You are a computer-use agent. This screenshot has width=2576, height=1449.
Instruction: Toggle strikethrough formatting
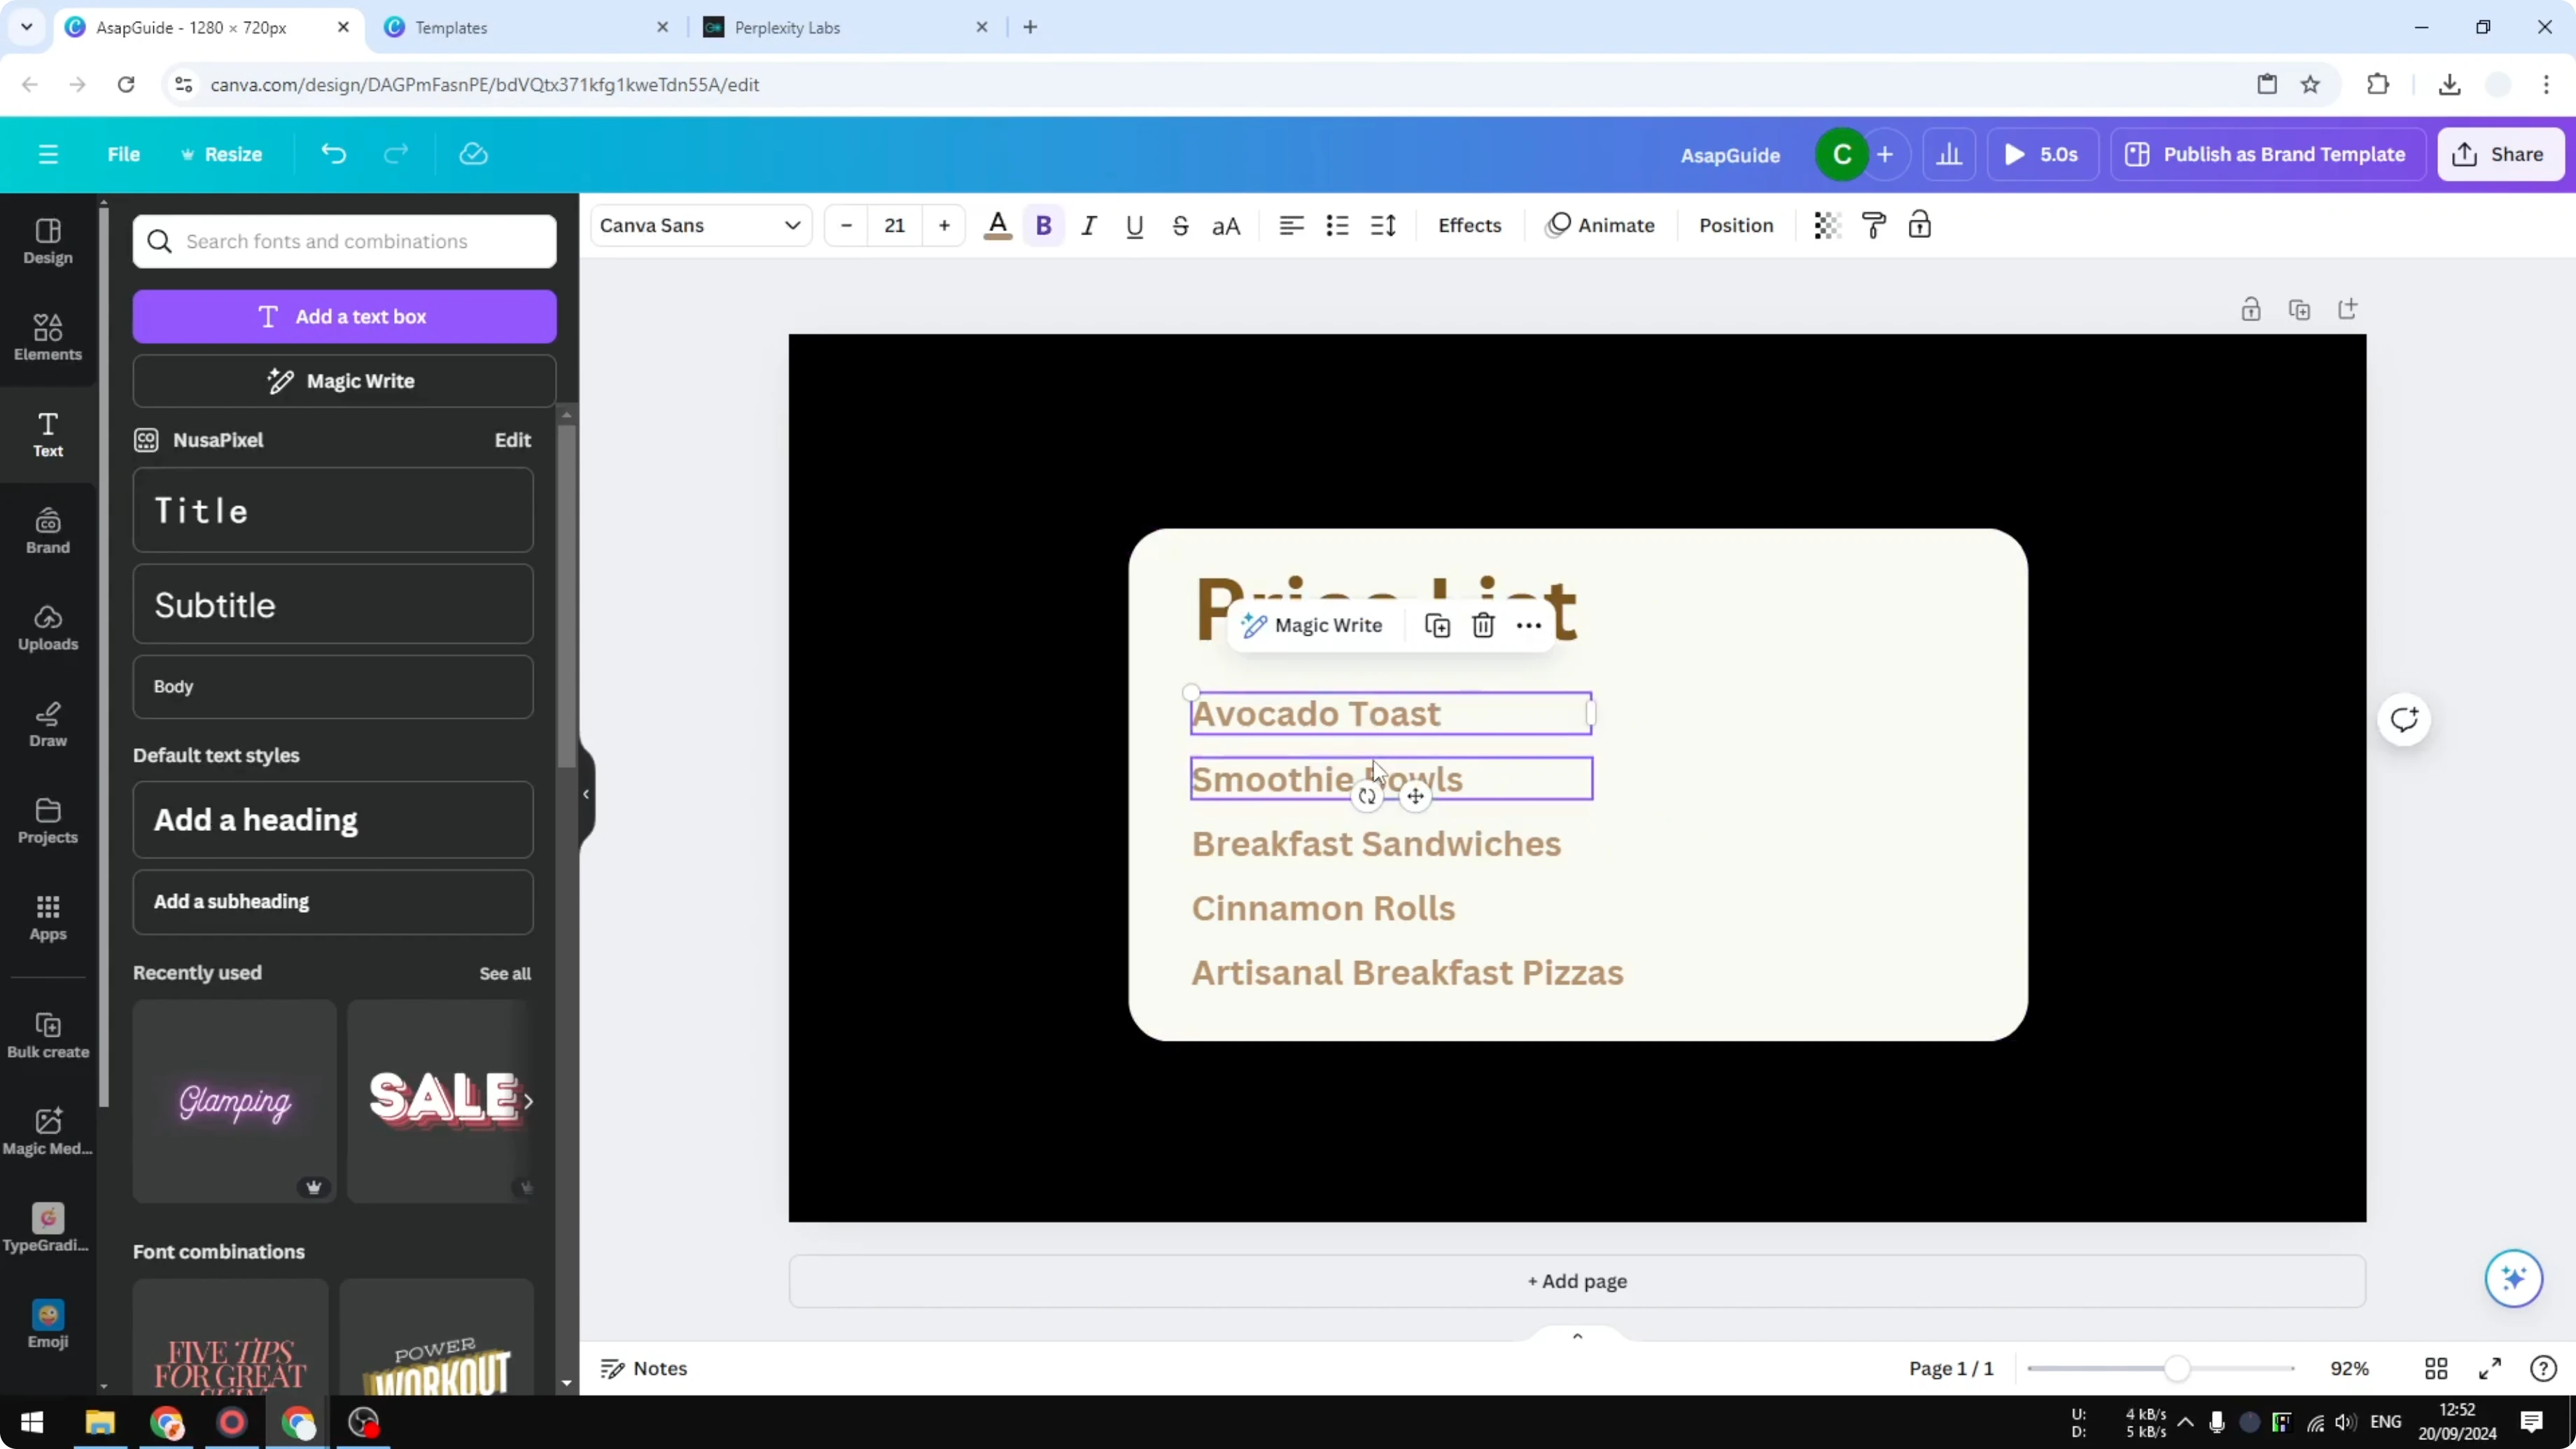point(1180,226)
